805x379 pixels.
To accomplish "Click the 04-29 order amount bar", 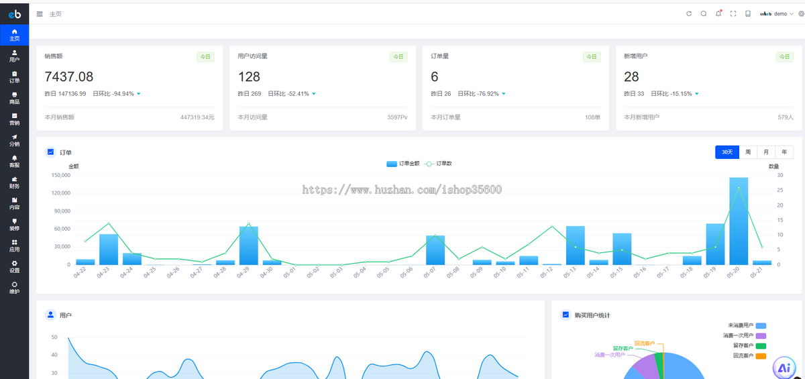I will (x=249, y=246).
